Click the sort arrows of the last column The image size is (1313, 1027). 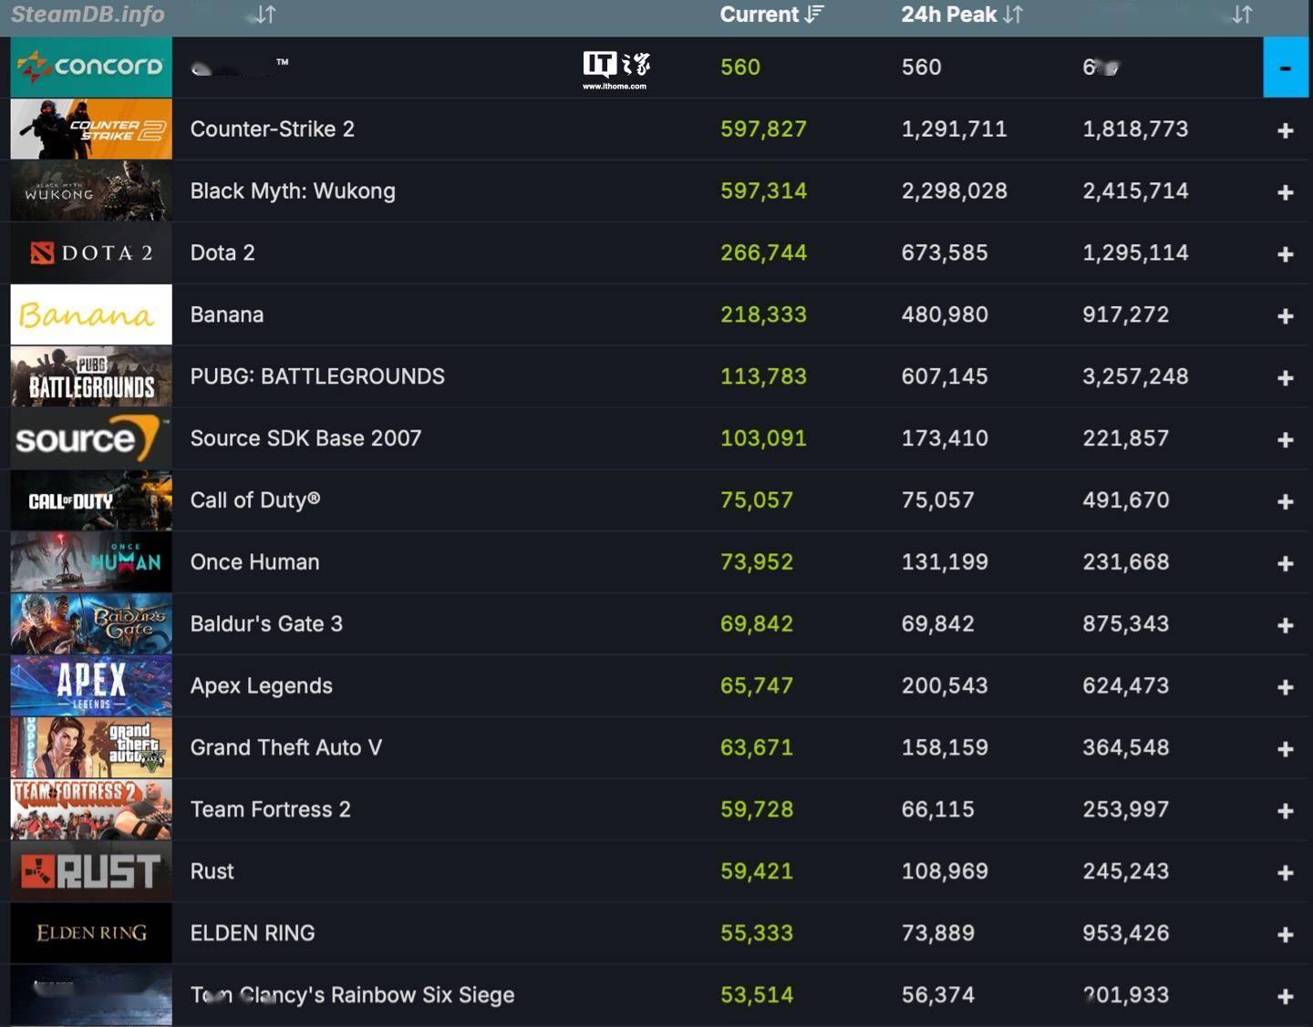pos(1242,15)
